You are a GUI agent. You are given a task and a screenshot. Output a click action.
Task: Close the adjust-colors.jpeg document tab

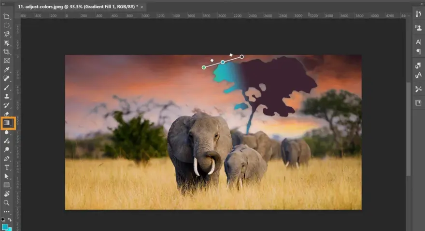[x=142, y=7]
